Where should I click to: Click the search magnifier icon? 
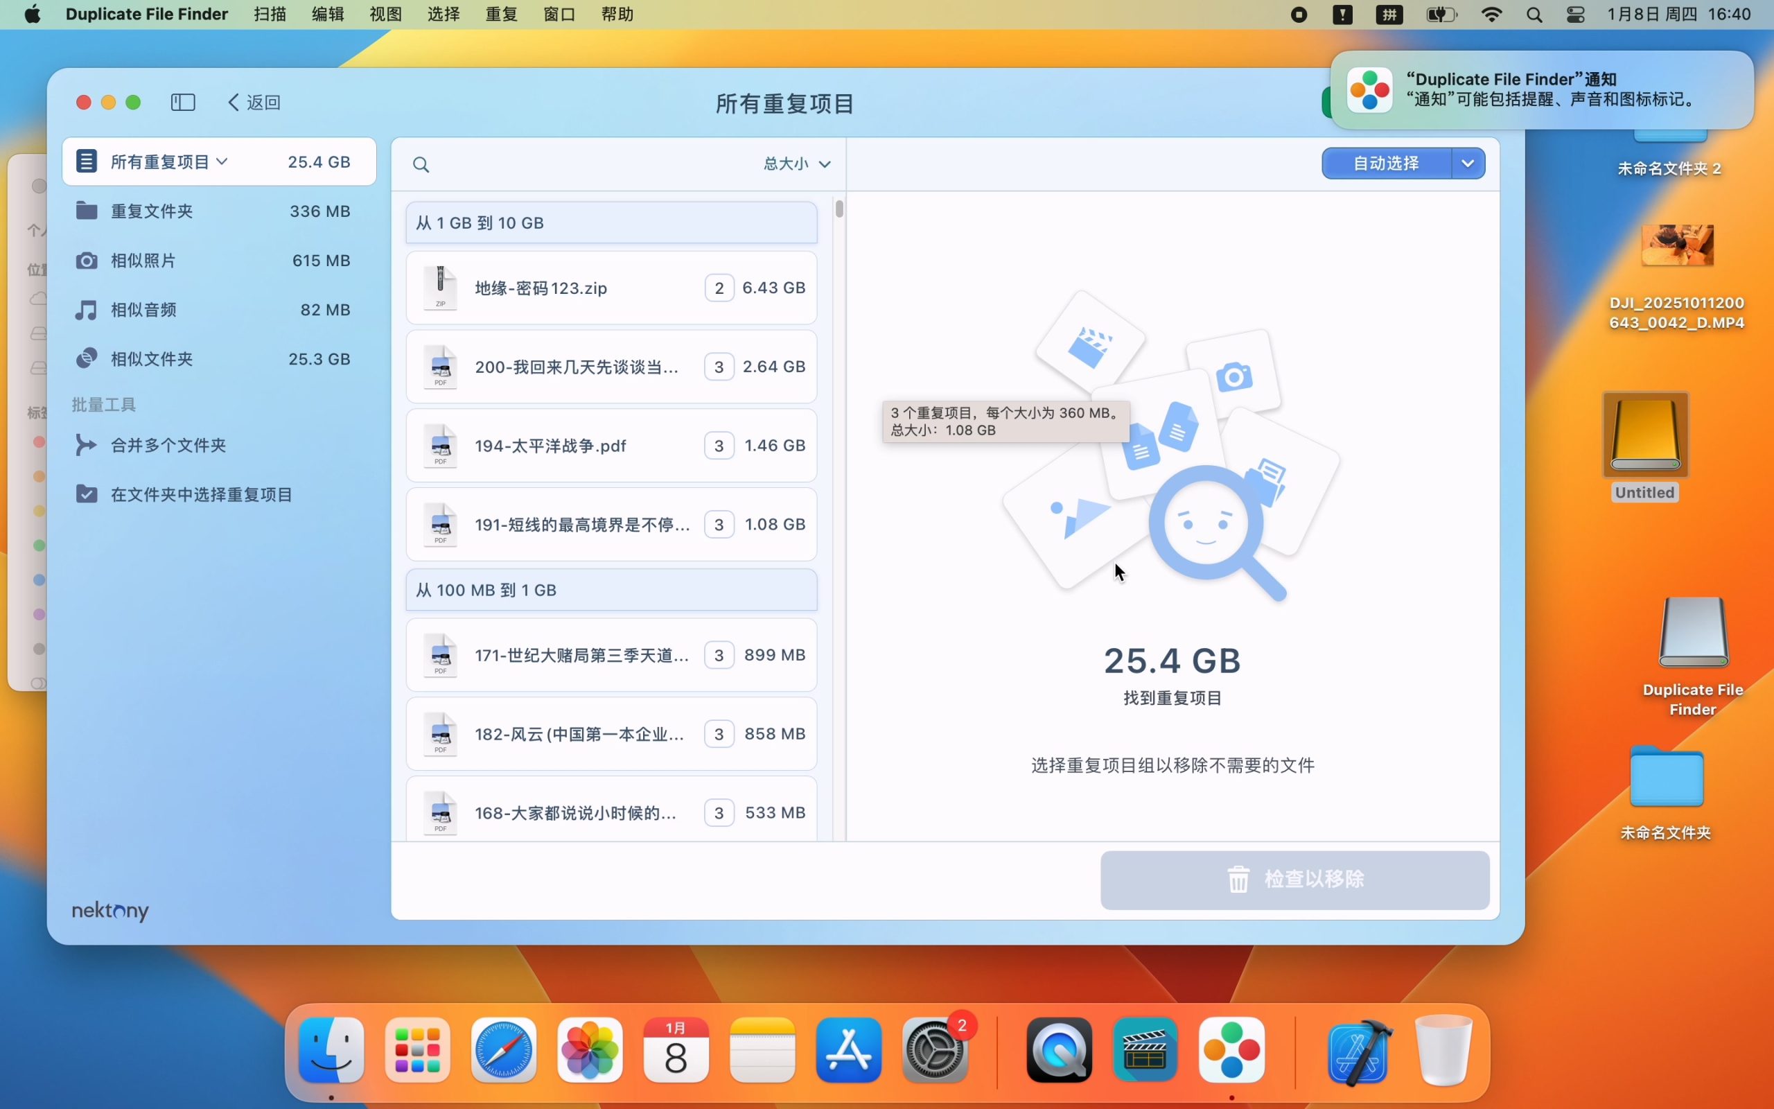[421, 164]
